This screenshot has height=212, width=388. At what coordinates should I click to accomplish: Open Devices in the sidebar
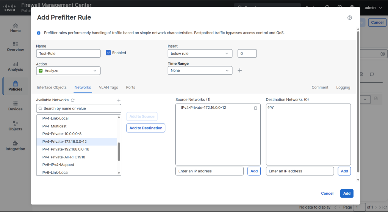tap(15, 106)
